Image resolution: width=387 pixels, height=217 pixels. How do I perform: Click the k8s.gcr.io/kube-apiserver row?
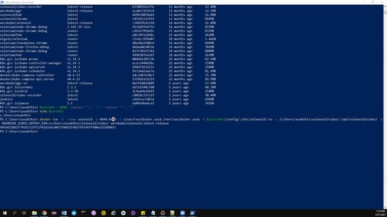[108, 67]
